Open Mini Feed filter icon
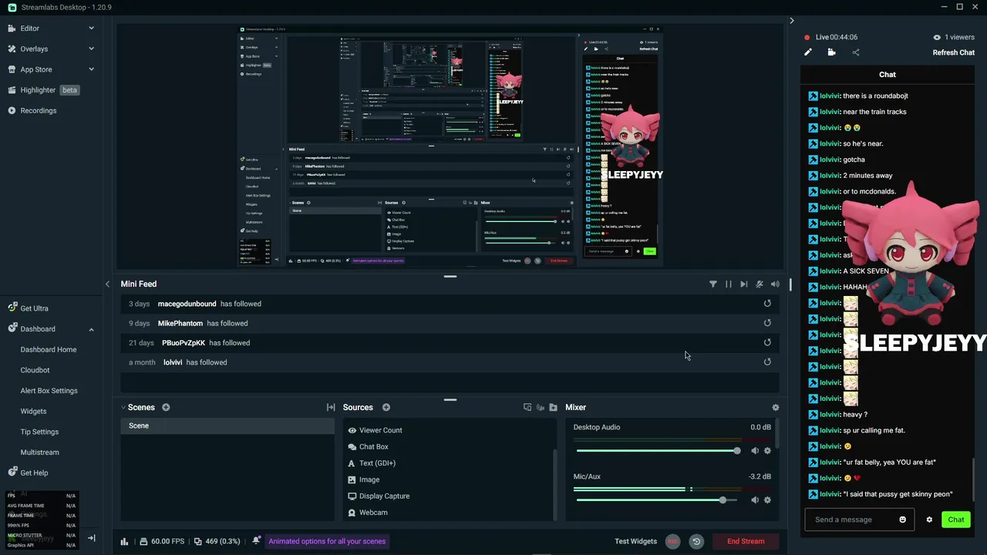 [x=713, y=284]
